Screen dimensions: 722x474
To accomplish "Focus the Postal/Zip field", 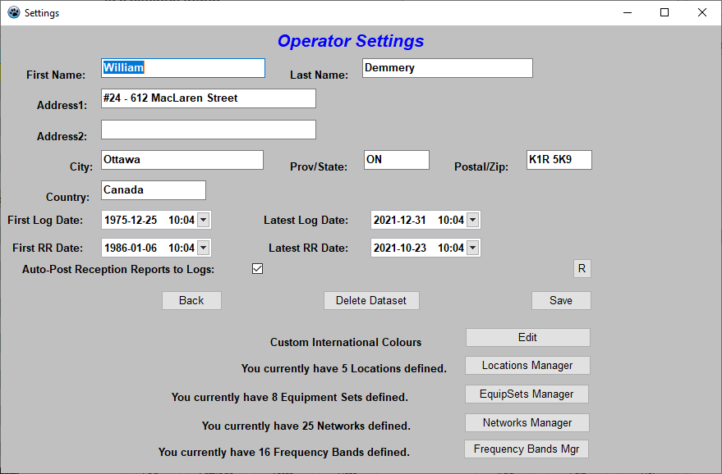I will 559,160.
